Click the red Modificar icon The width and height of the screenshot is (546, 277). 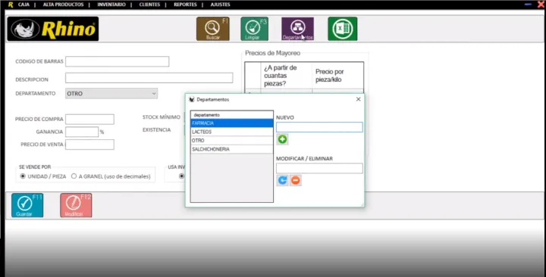click(76, 205)
